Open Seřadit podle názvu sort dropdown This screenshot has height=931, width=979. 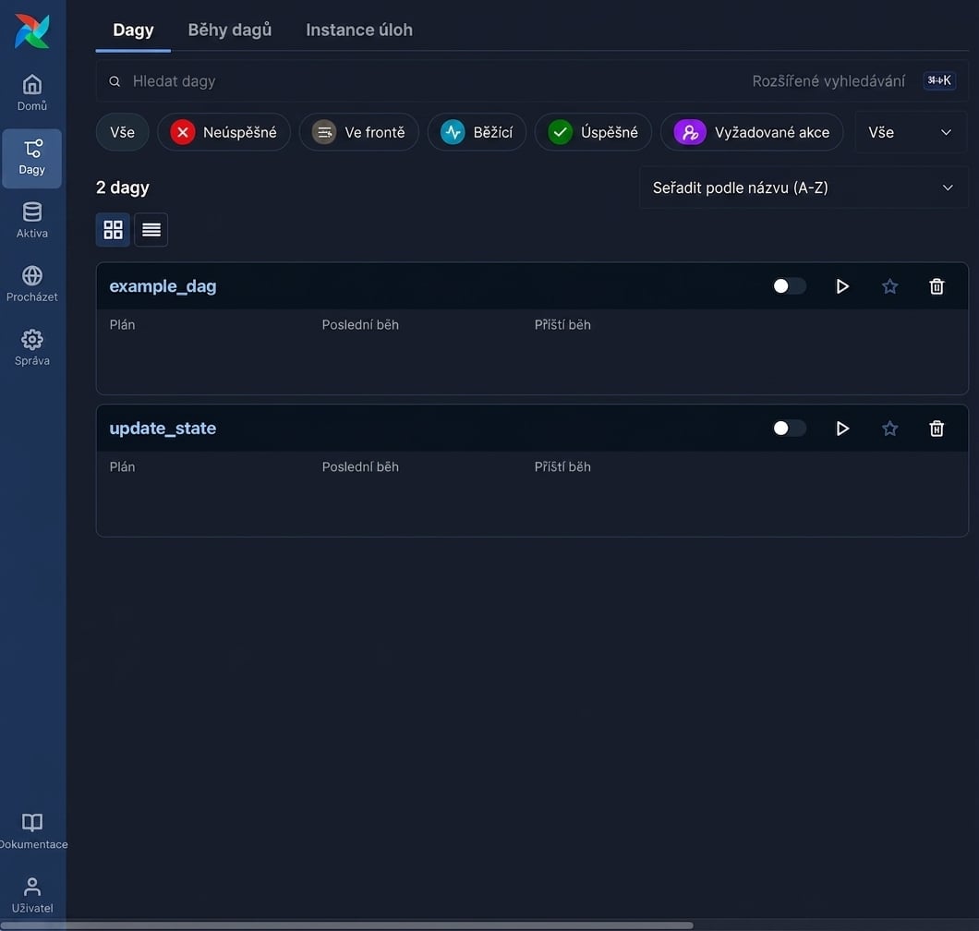803,187
